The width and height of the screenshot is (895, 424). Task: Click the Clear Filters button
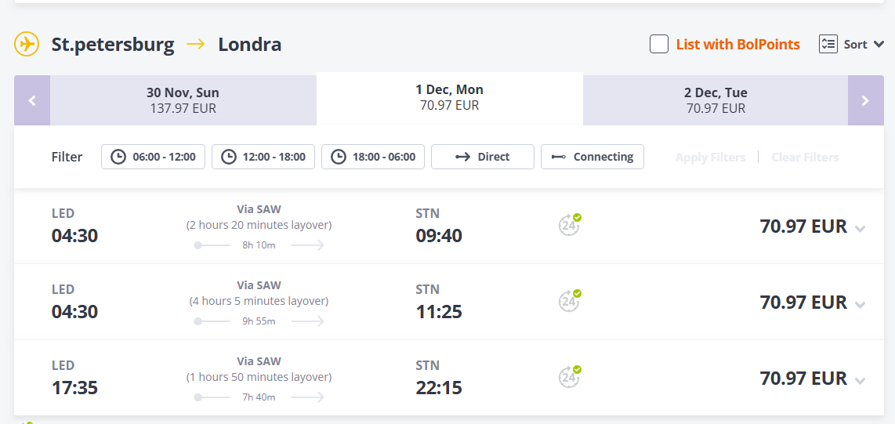[x=805, y=158]
